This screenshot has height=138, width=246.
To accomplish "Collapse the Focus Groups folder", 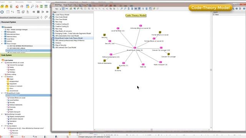I will coord(2,43).
